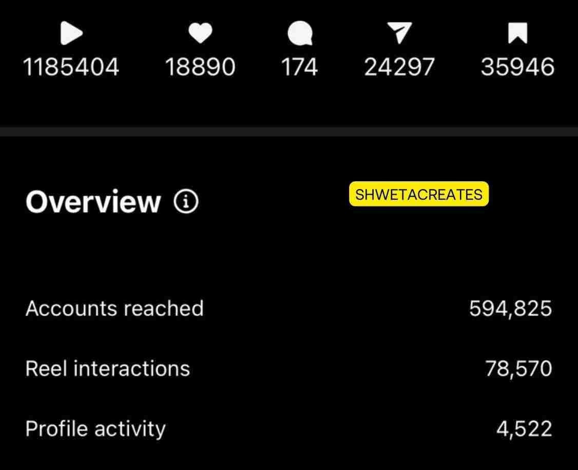Click the 4,522 profile activity value
The image size is (578, 470).
pos(524,429)
